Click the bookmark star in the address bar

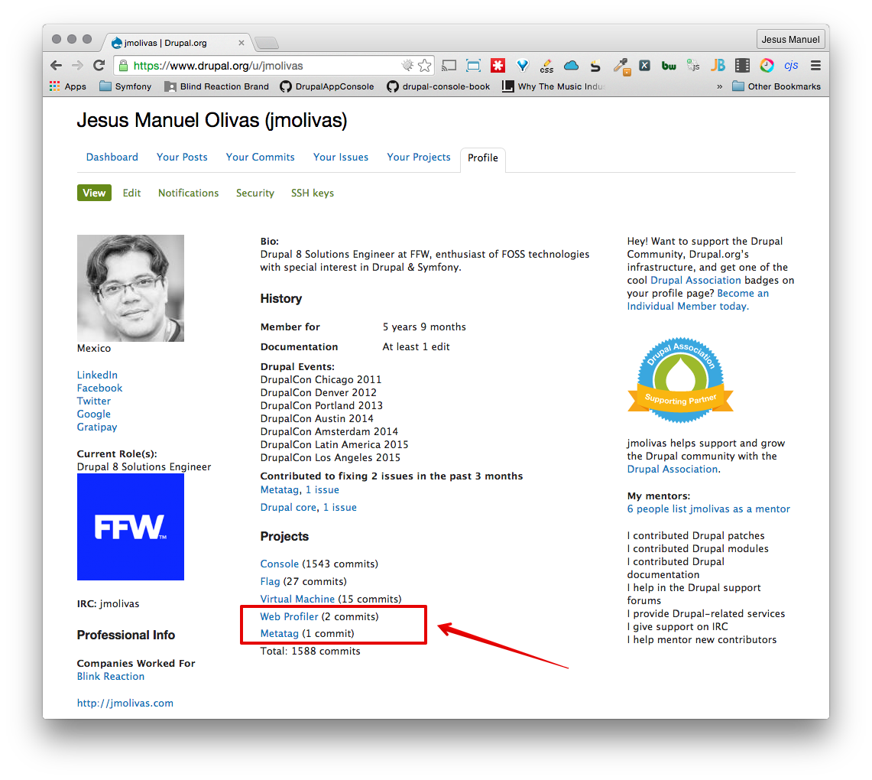425,66
